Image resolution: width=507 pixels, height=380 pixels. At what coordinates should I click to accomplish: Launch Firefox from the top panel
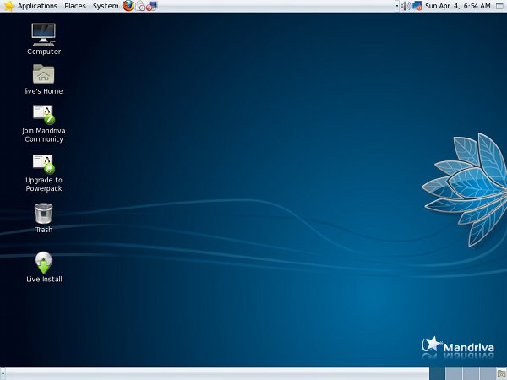(x=128, y=6)
